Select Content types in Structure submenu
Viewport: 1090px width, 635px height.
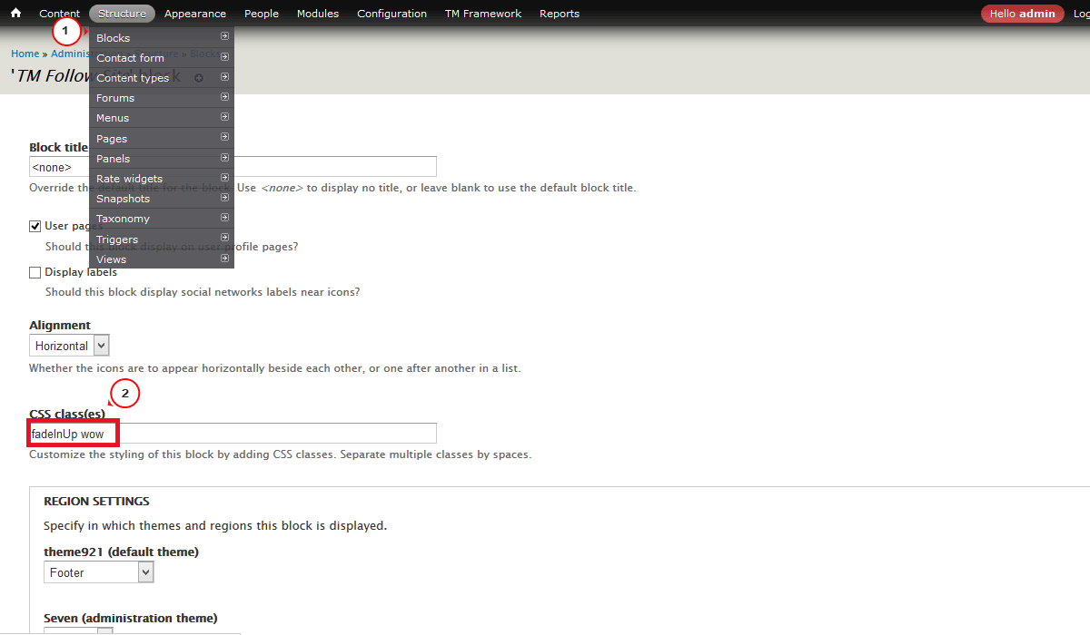[x=162, y=78]
